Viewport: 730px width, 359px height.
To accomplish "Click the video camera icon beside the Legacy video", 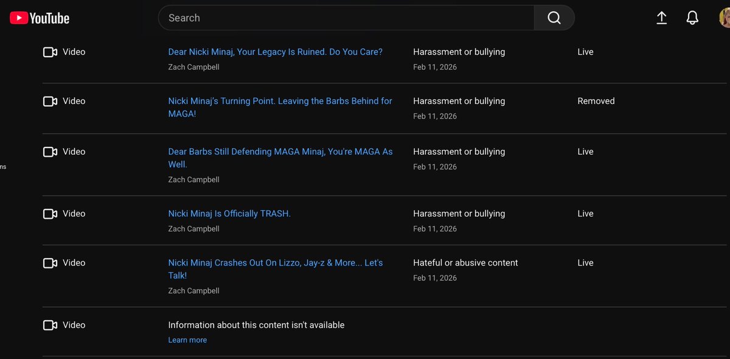I will click(x=50, y=52).
